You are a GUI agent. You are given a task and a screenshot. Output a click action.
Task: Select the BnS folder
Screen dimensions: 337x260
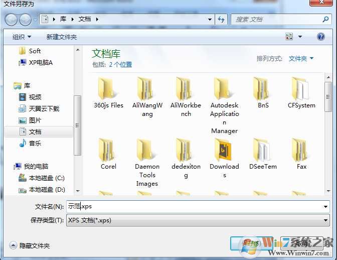tap(263, 93)
